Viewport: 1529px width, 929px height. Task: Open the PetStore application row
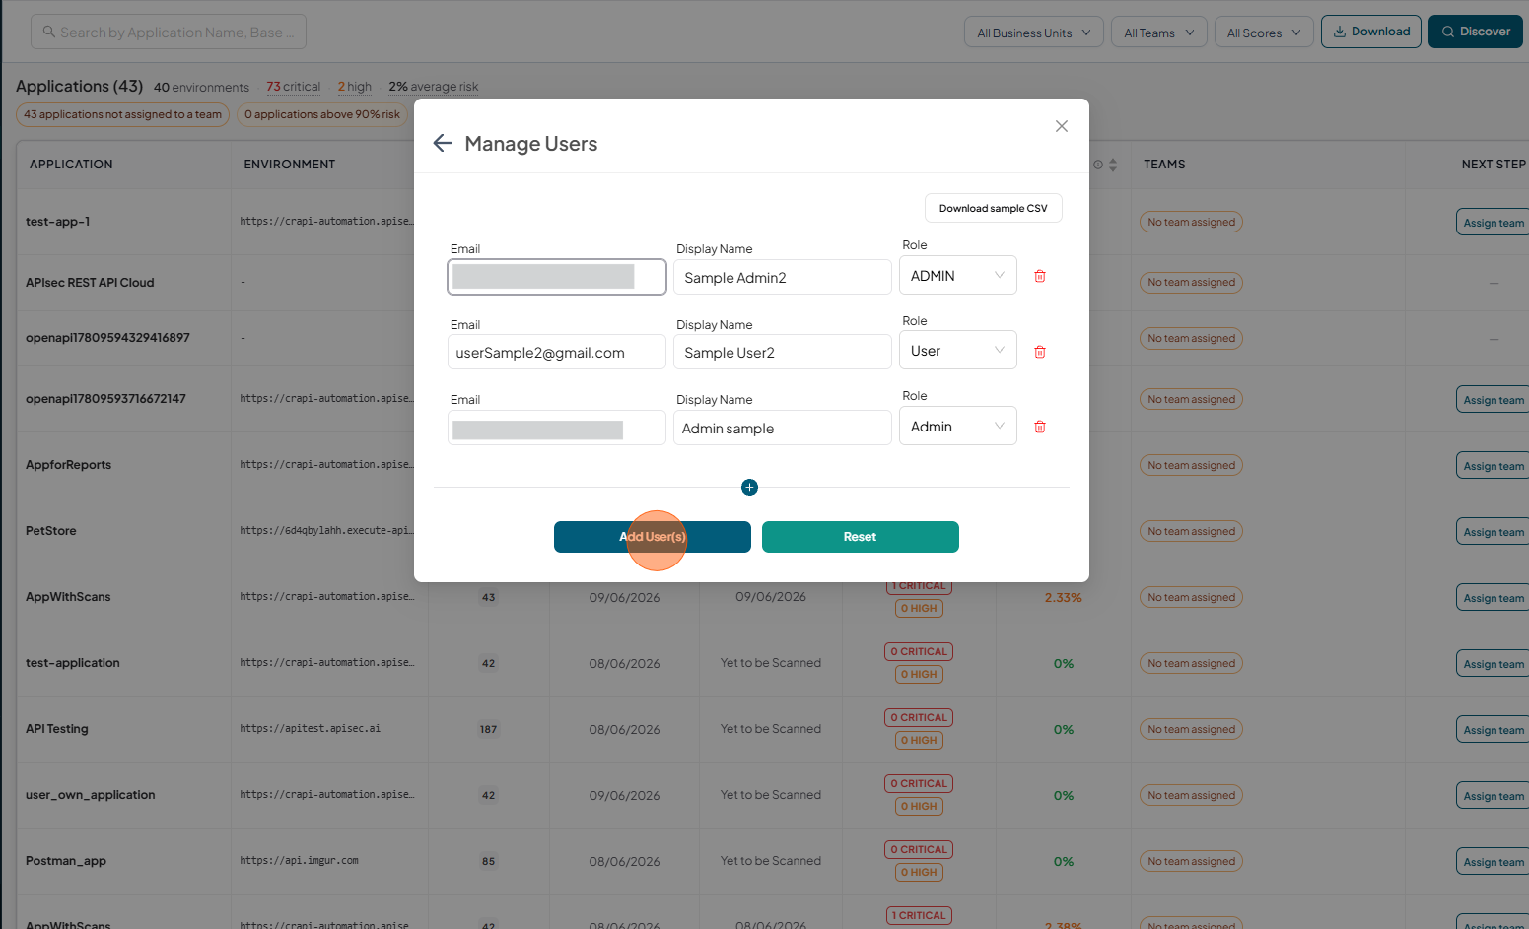point(51,531)
